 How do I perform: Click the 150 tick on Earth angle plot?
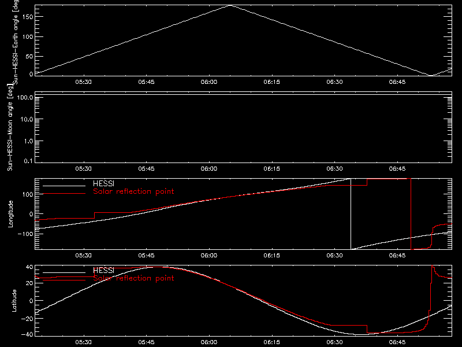[28, 17]
